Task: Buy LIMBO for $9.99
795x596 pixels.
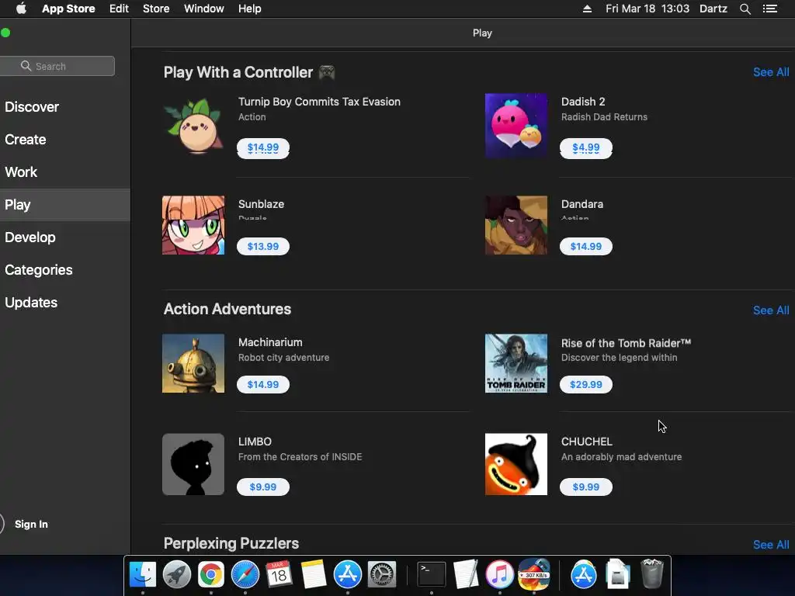Action: click(263, 487)
